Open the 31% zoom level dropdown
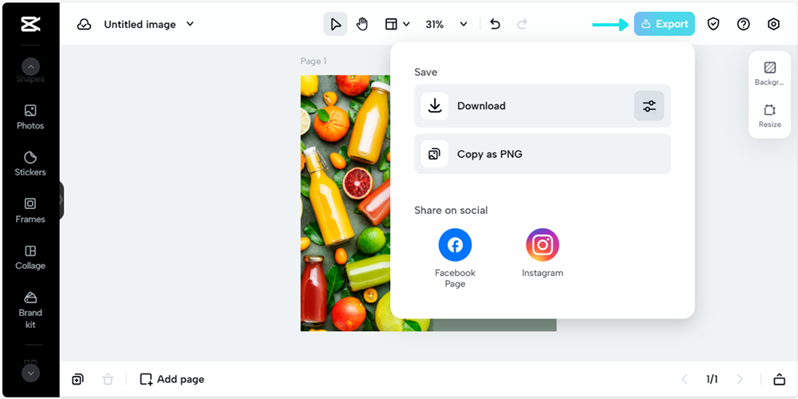Viewport: 798px width, 399px height. [446, 24]
